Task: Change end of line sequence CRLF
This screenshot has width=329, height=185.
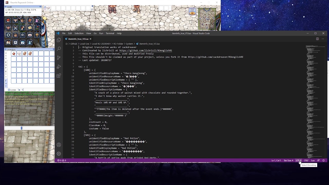Action: pos(306,160)
